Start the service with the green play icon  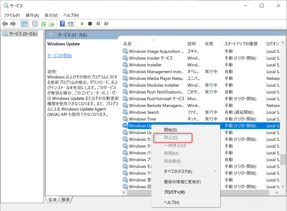pyautogui.click(x=82, y=24)
